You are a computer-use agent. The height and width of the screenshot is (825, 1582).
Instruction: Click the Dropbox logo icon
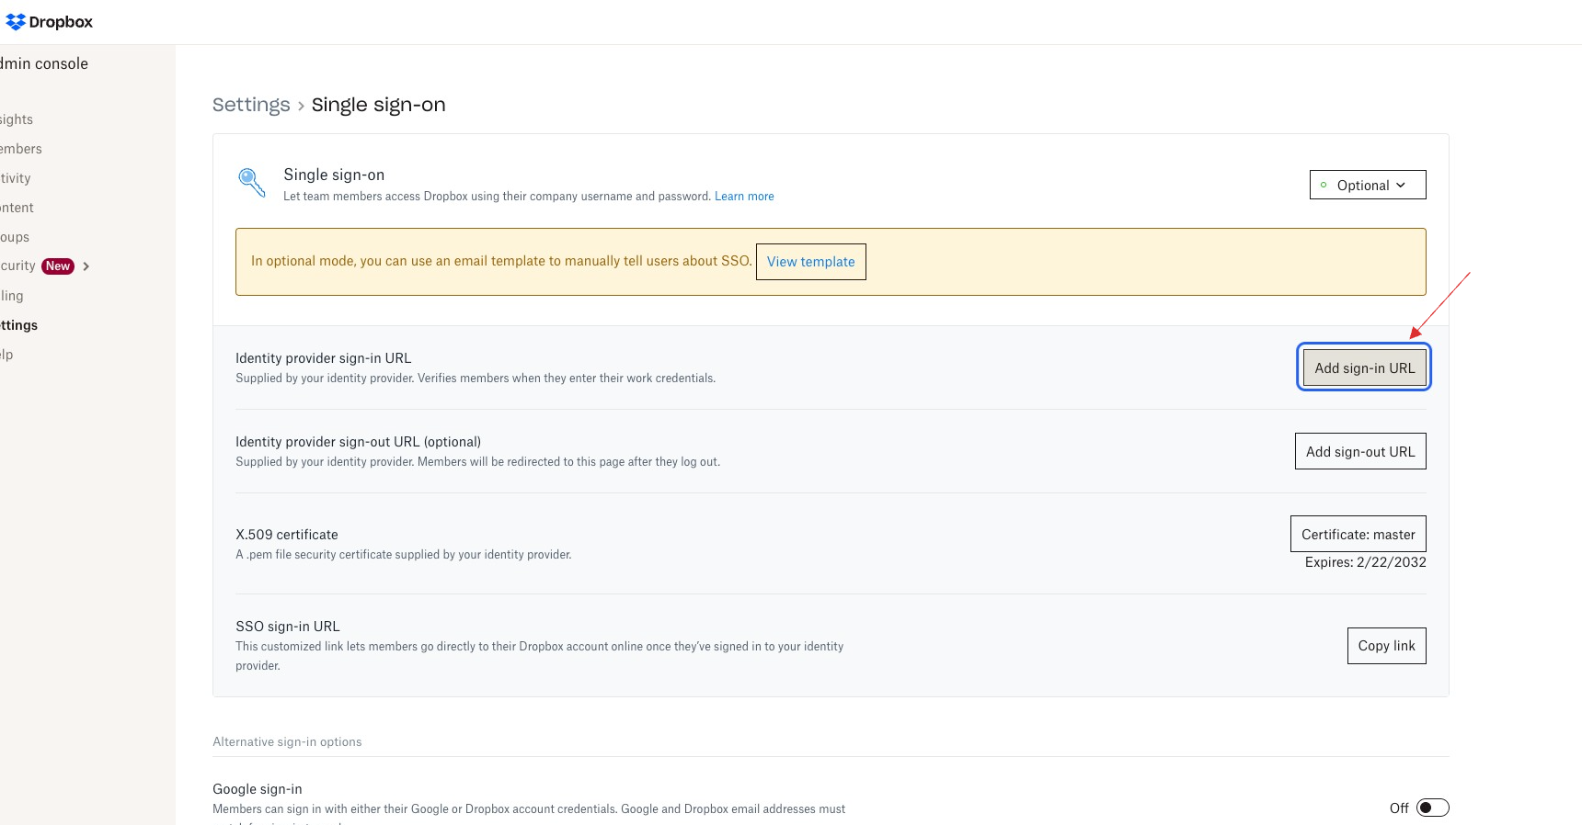tap(16, 21)
